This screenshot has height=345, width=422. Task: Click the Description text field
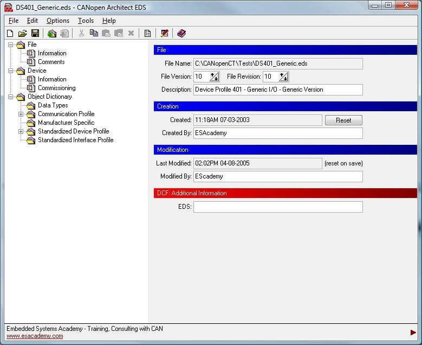277,90
